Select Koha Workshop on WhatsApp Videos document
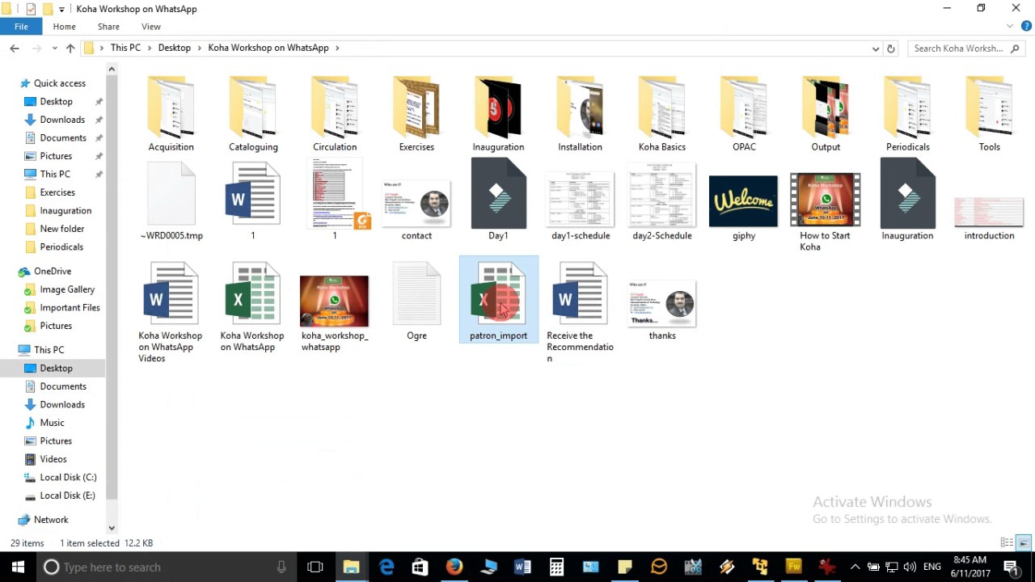This screenshot has width=1035, height=582. pos(171,312)
